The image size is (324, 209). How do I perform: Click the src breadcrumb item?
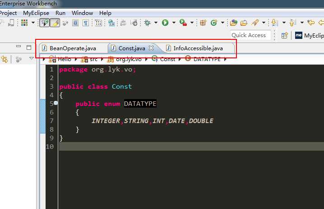pos(89,59)
